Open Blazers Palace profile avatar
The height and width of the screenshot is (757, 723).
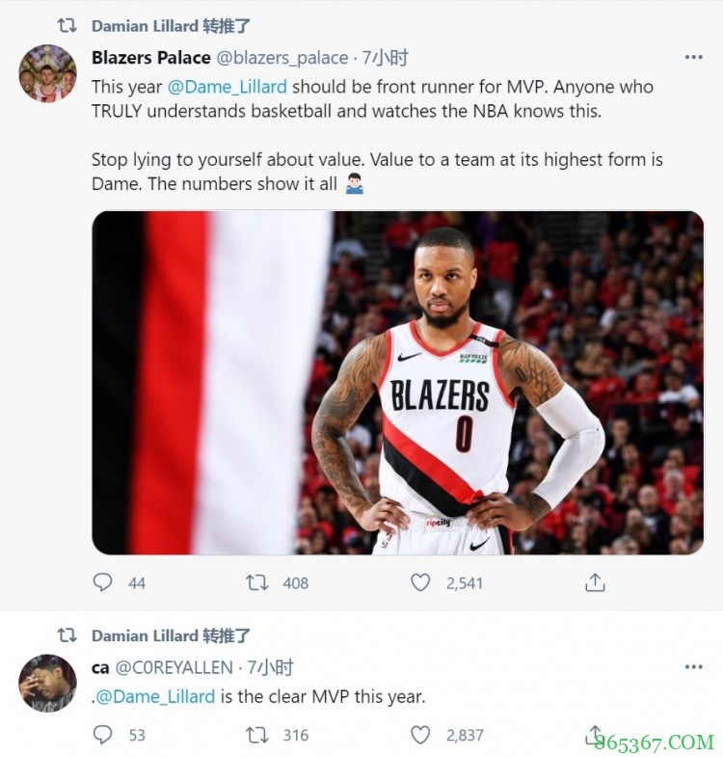pos(47,73)
